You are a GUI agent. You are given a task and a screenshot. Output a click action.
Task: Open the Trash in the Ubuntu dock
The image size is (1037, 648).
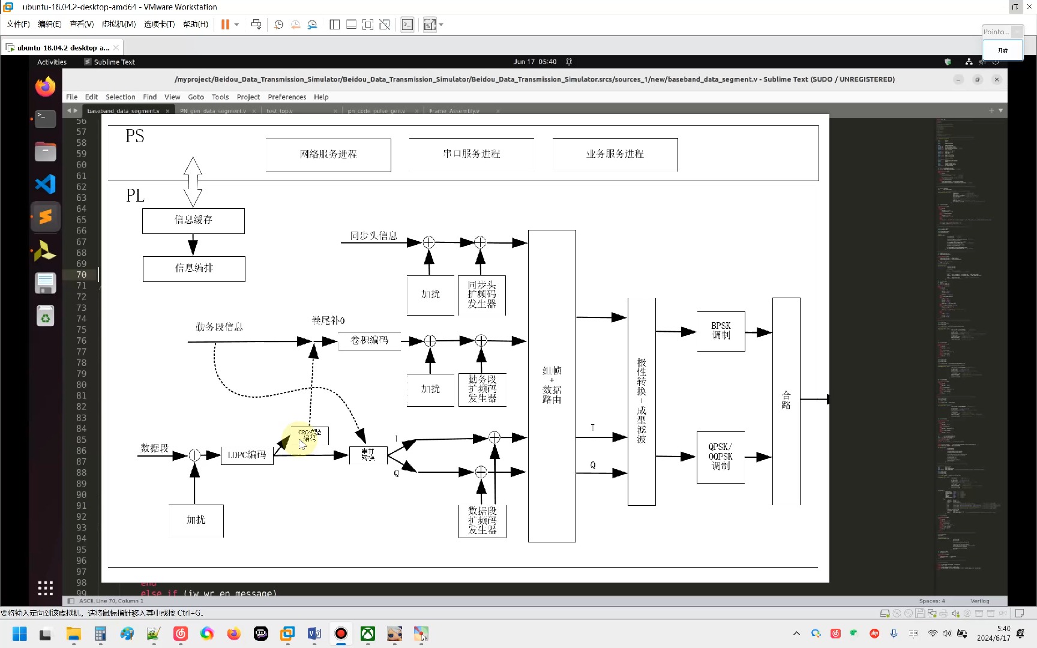click(46, 316)
